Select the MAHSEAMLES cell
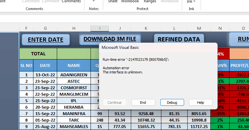The image size is (249, 130). point(74,127)
